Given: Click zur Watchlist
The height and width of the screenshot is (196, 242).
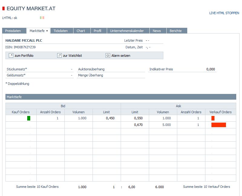Looking at the screenshot, I should pos(73,55).
